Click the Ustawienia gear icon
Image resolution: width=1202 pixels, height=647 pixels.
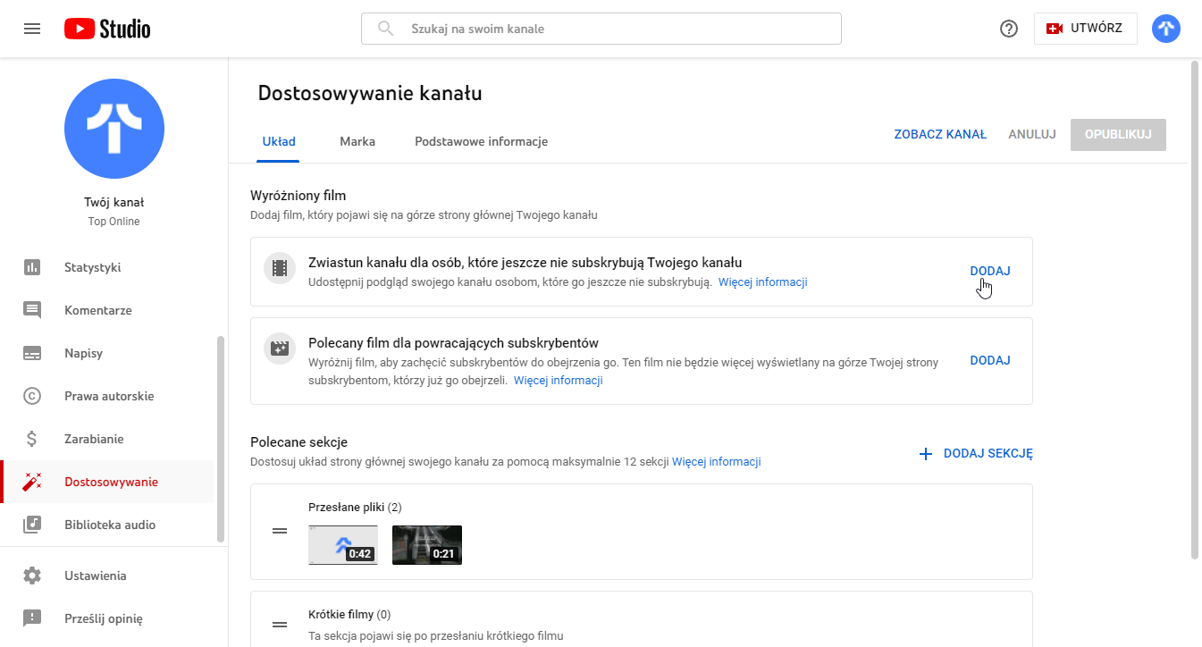point(32,576)
